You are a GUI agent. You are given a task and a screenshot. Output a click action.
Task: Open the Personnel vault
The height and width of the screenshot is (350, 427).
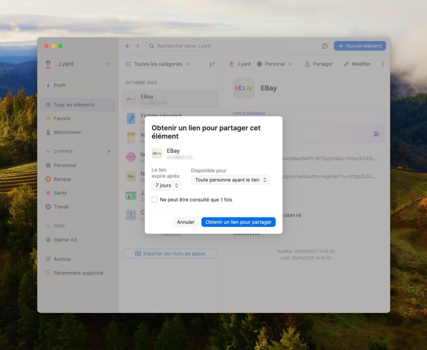pos(78,165)
